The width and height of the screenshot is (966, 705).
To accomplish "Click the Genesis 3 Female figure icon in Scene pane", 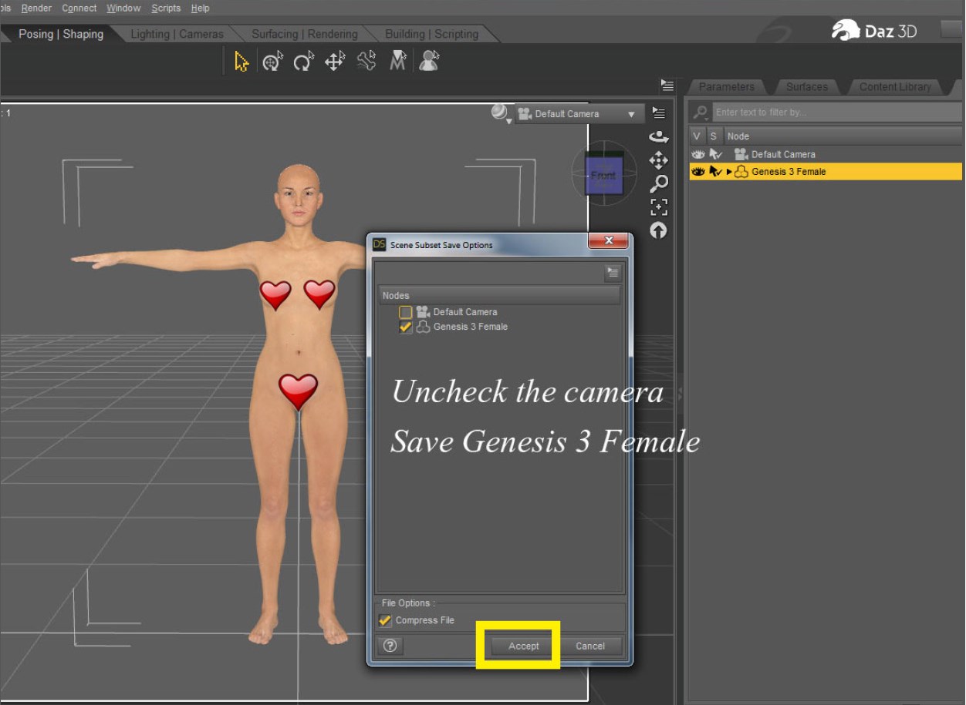I will pyautogui.click(x=741, y=172).
